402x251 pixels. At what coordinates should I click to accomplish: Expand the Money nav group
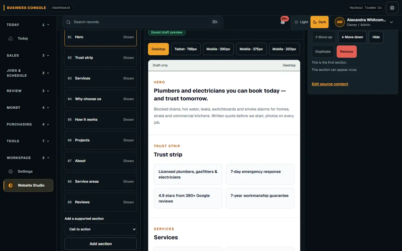pyautogui.click(x=28, y=108)
